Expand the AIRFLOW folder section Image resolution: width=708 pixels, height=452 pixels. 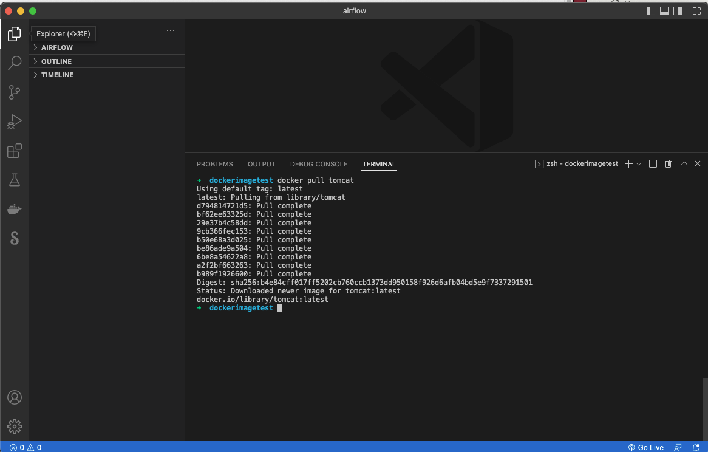pos(106,47)
